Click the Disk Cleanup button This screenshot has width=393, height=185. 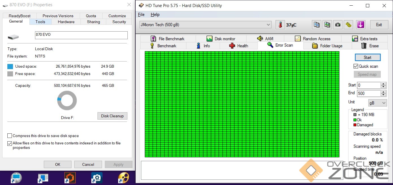point(112,116)
